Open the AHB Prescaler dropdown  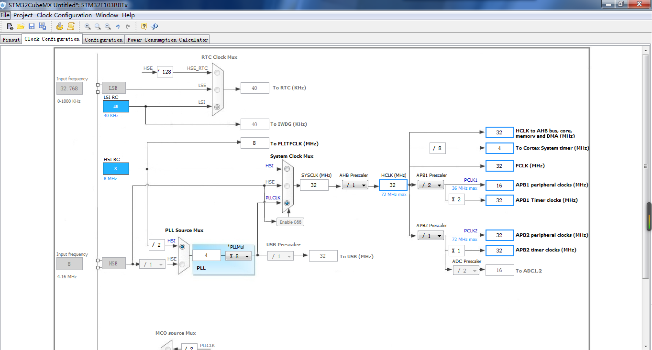pyautogui.click(x=355, y=185)
